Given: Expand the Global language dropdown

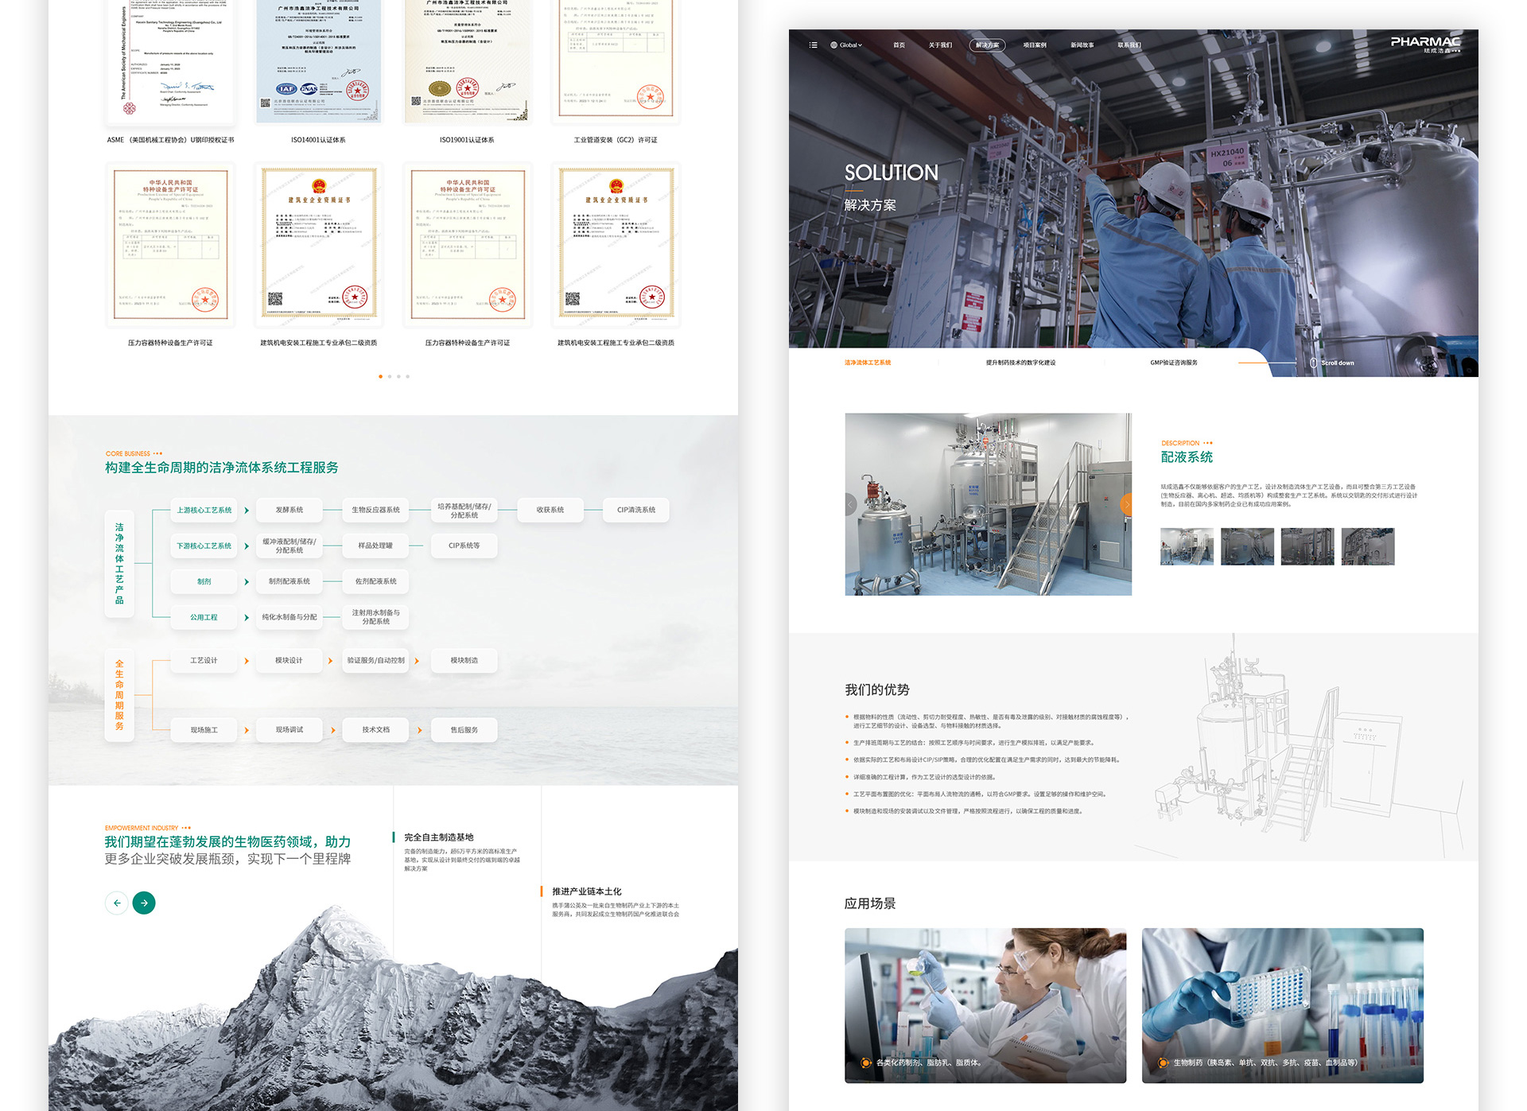Looking at the screenshot, I should click(x=846, y=45).
